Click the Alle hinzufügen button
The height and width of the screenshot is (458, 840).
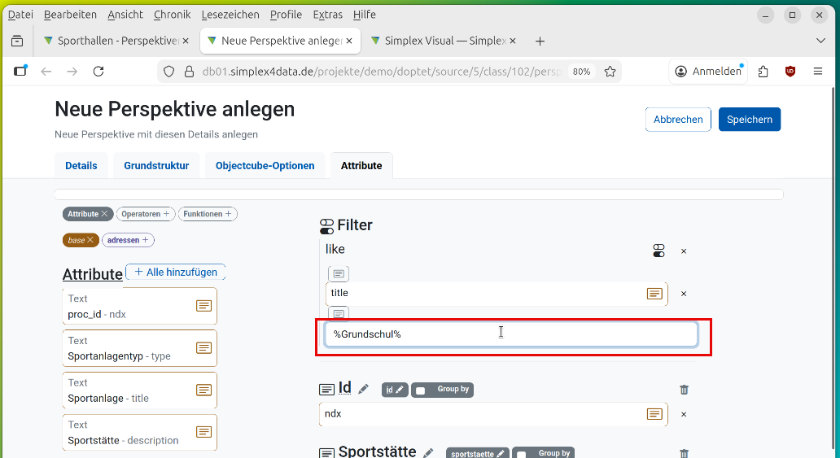176,272
